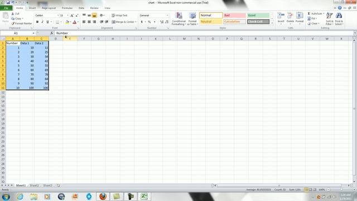Expand the cell styles gallery

tap(272, 23)
